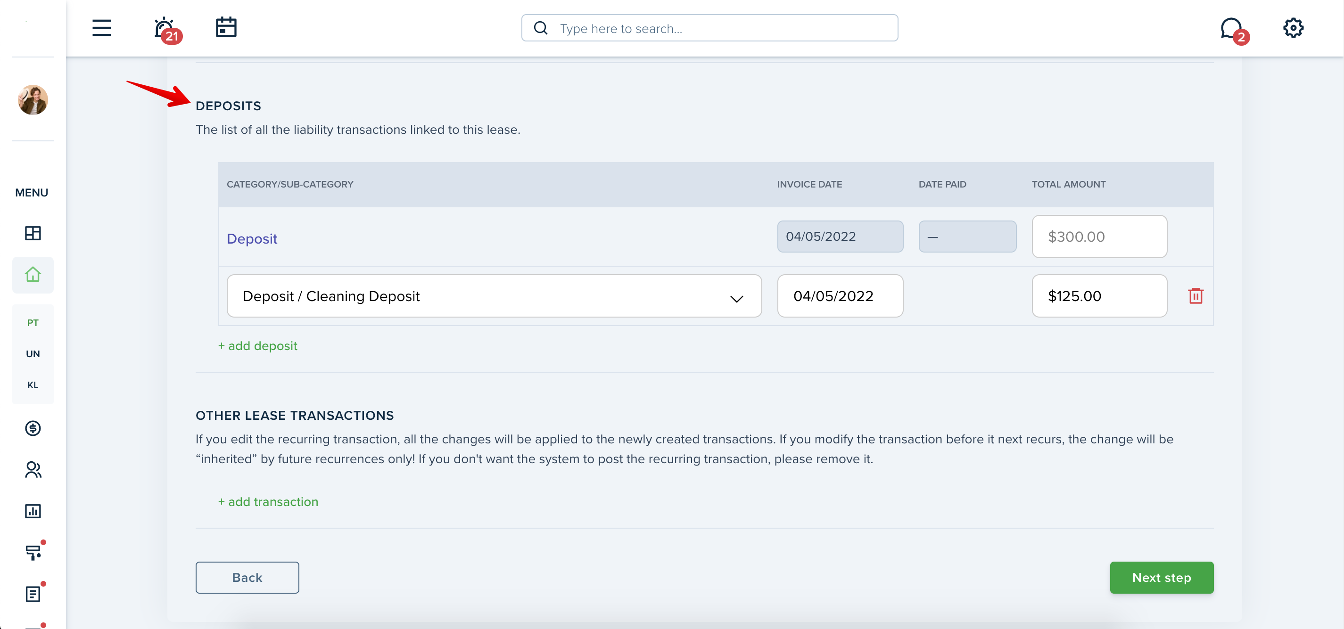The image size is (1344, 629).
Task: Click the Next step button
Action: point(1162,577)
